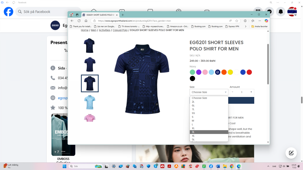Pick the red color swatch

[x=249, y=72]
